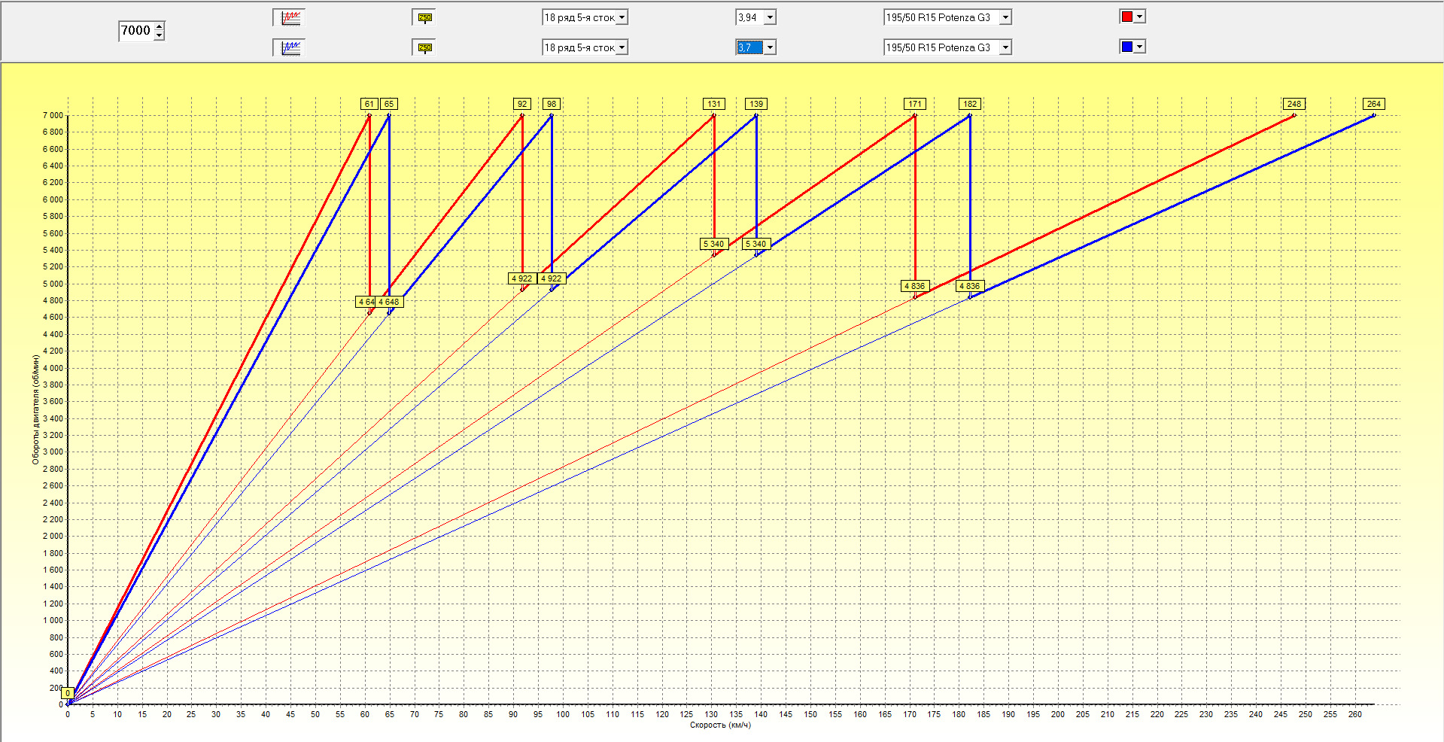Click the red-series chart icon in top row
This screenshot has height=742, width=1444.
[290, 17]
